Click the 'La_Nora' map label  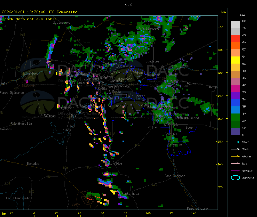pos(114,72)
